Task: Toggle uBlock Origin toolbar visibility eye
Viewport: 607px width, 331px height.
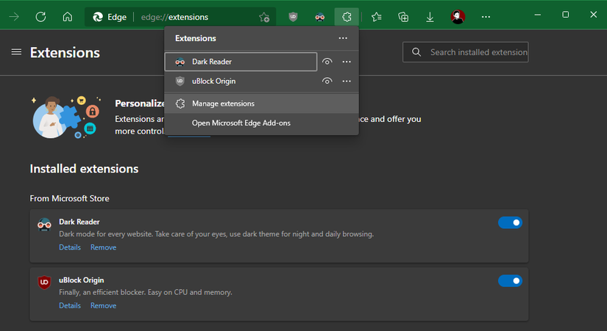Action: (x=327, y=81)
